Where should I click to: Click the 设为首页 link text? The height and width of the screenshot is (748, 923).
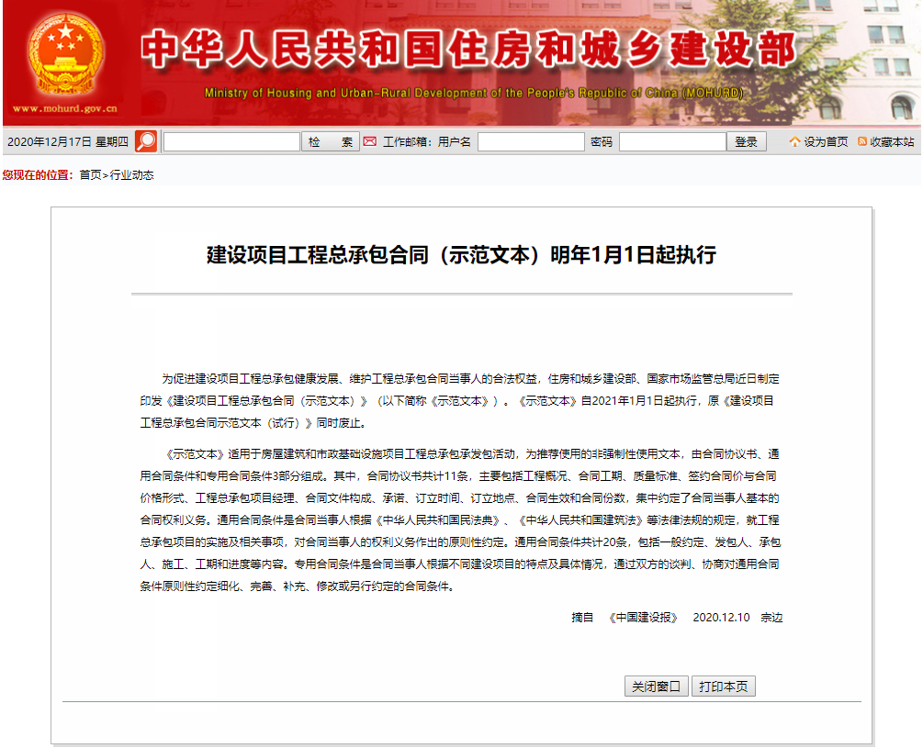point(826,142)
